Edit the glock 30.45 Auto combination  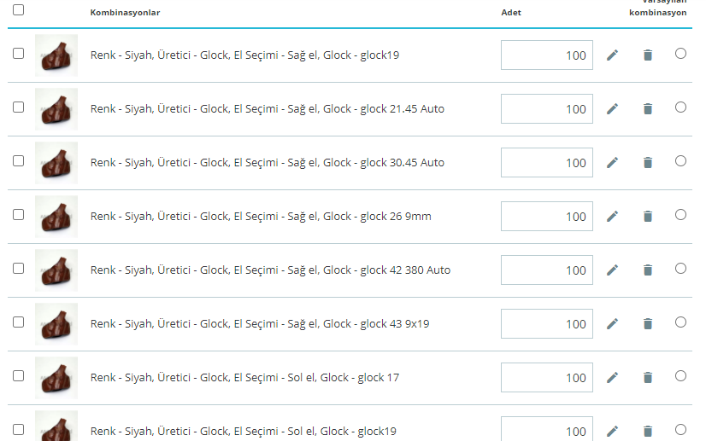click(x=612, y=163)
